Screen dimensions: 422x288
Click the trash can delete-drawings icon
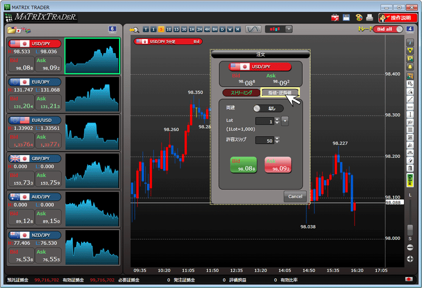tap(410, 168)
